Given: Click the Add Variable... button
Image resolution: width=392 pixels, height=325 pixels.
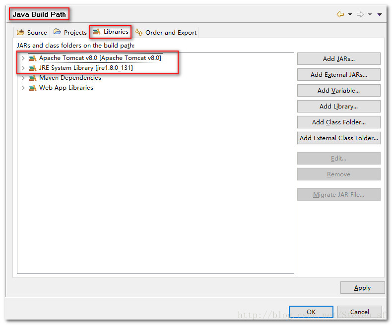Looking at the screenshot, I should 339,90.
